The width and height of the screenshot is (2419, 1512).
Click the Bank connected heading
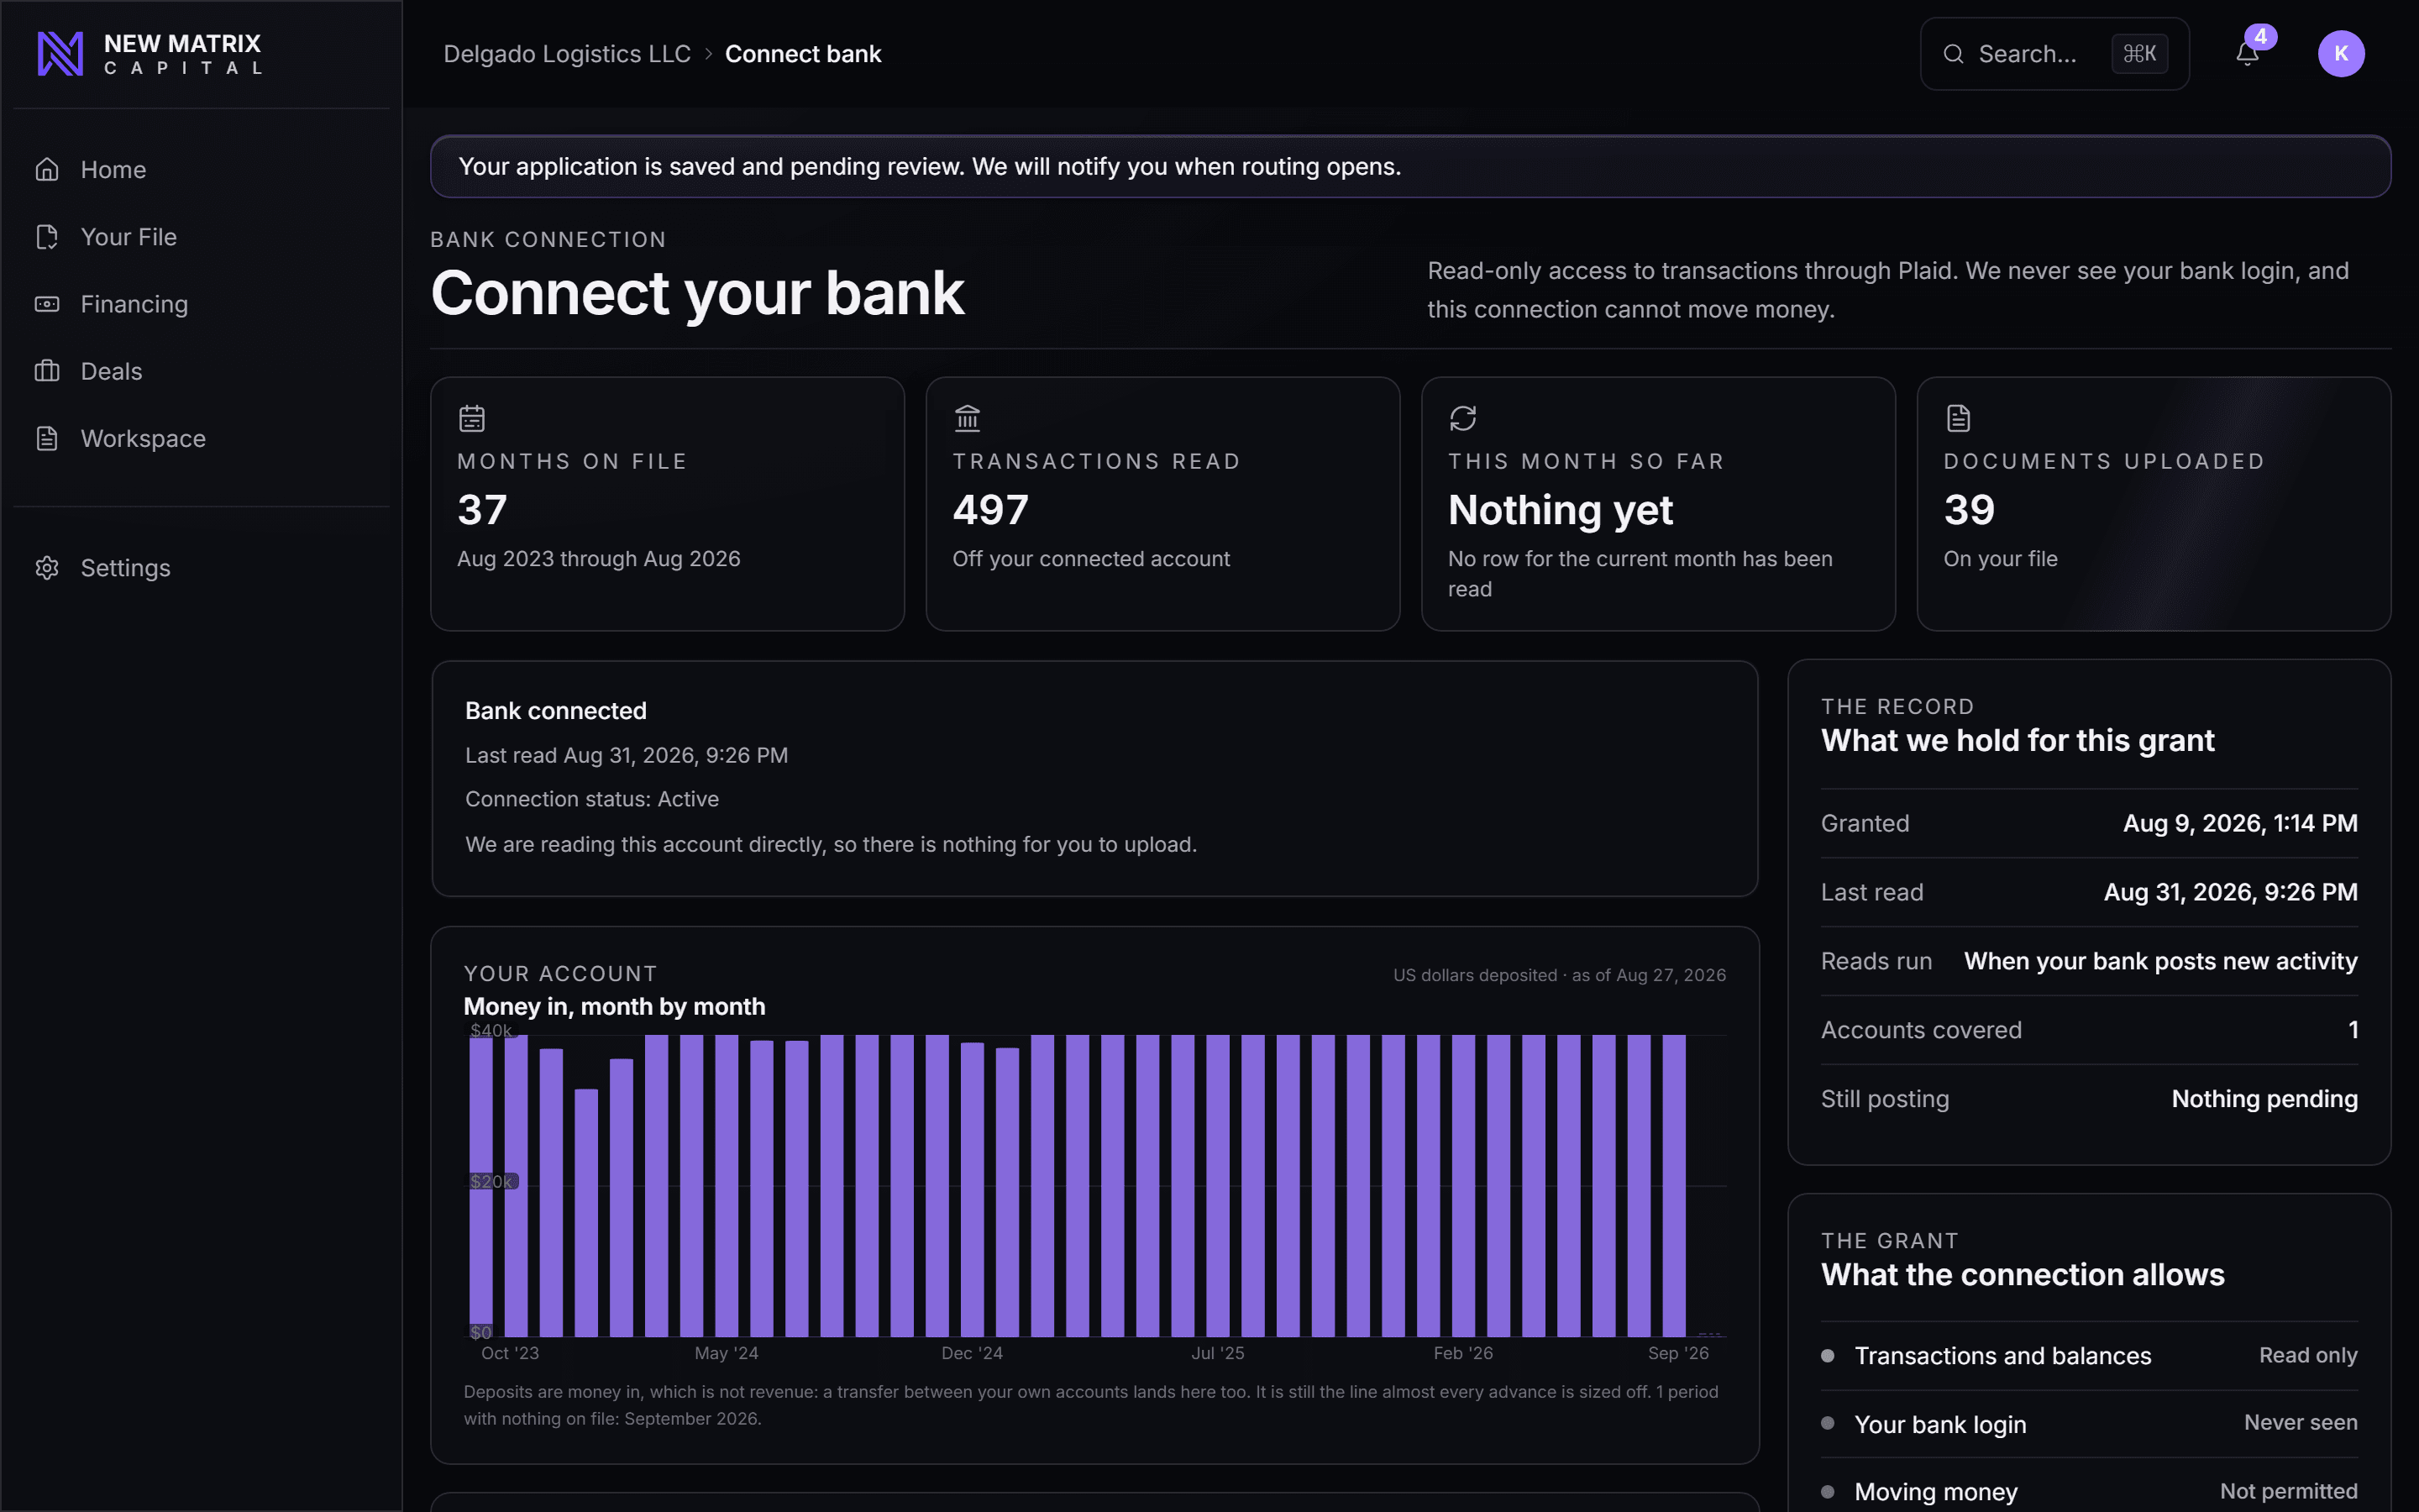(x=556, y=711)
